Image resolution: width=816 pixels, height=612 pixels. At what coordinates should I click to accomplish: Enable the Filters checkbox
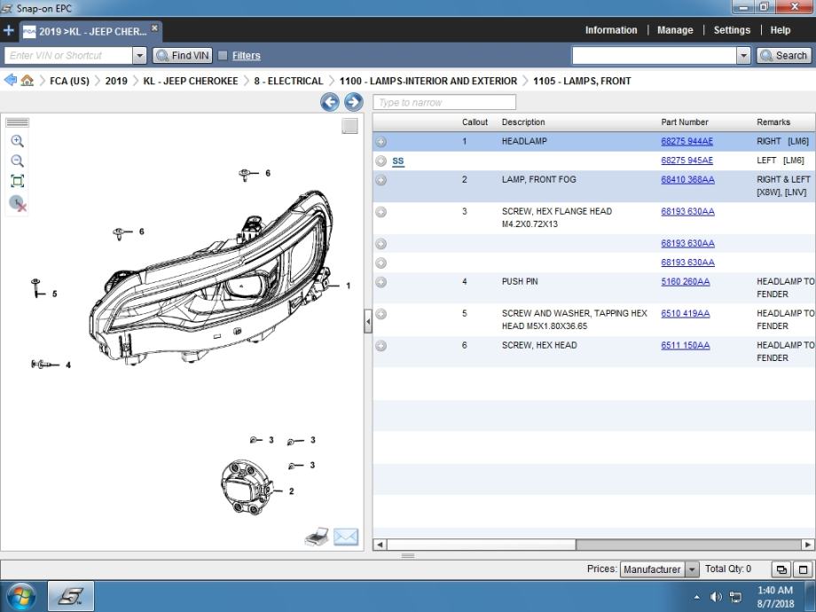point(223,55)
